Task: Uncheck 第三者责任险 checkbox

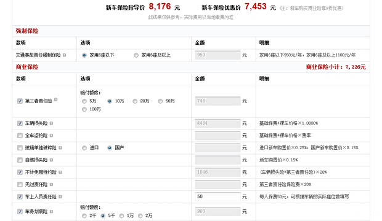Action: click(x=20, y=101)
